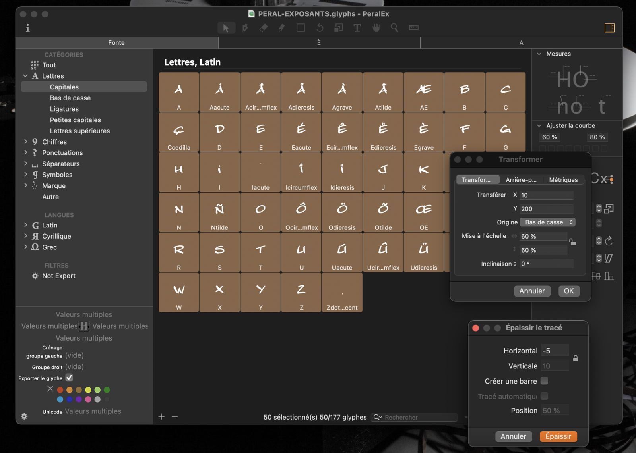Enable Créer une barre checkbox
Screen dimensions: 636x453
(x=544, y=381)
